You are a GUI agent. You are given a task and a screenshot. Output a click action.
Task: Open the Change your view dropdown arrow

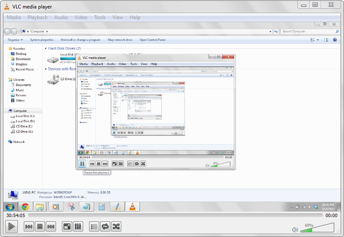pyautogui.click(x=318, y=40)
